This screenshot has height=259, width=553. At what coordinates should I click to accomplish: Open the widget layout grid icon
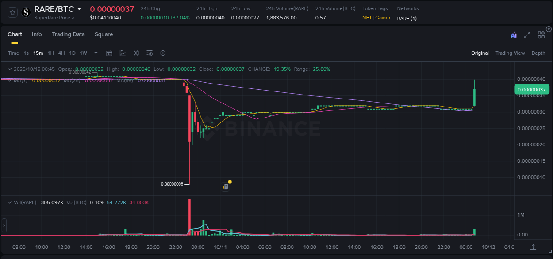coord(541,35)
